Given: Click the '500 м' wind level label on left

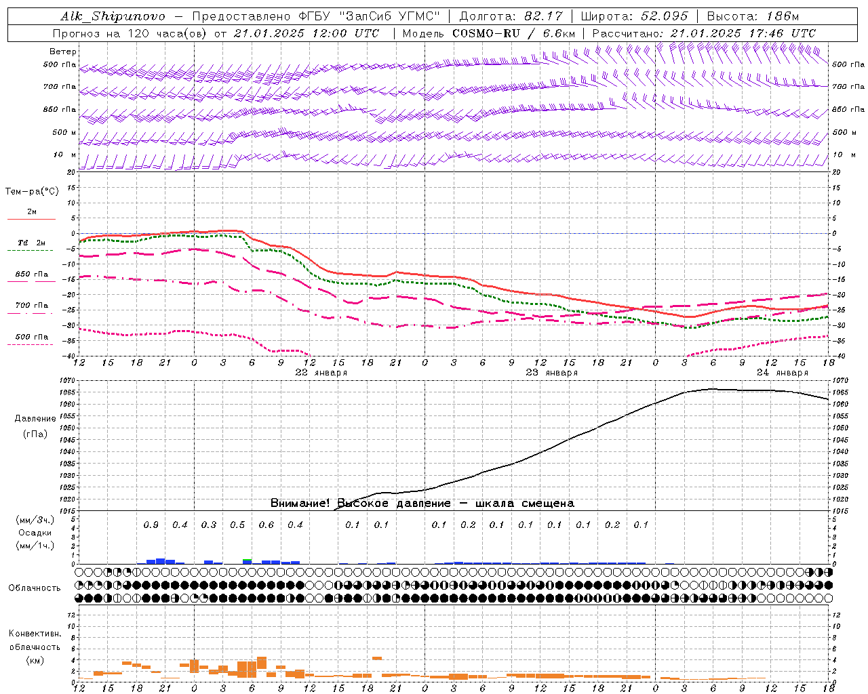Looking at the screenshot, I should (64, 132).
